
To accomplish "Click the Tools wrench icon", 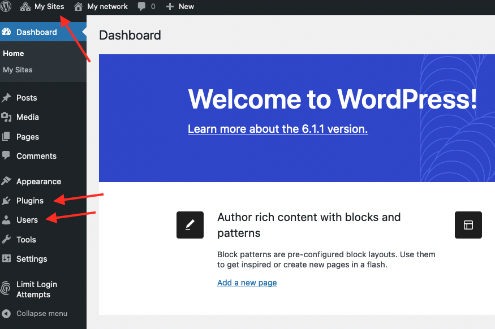I will (6, 240).
